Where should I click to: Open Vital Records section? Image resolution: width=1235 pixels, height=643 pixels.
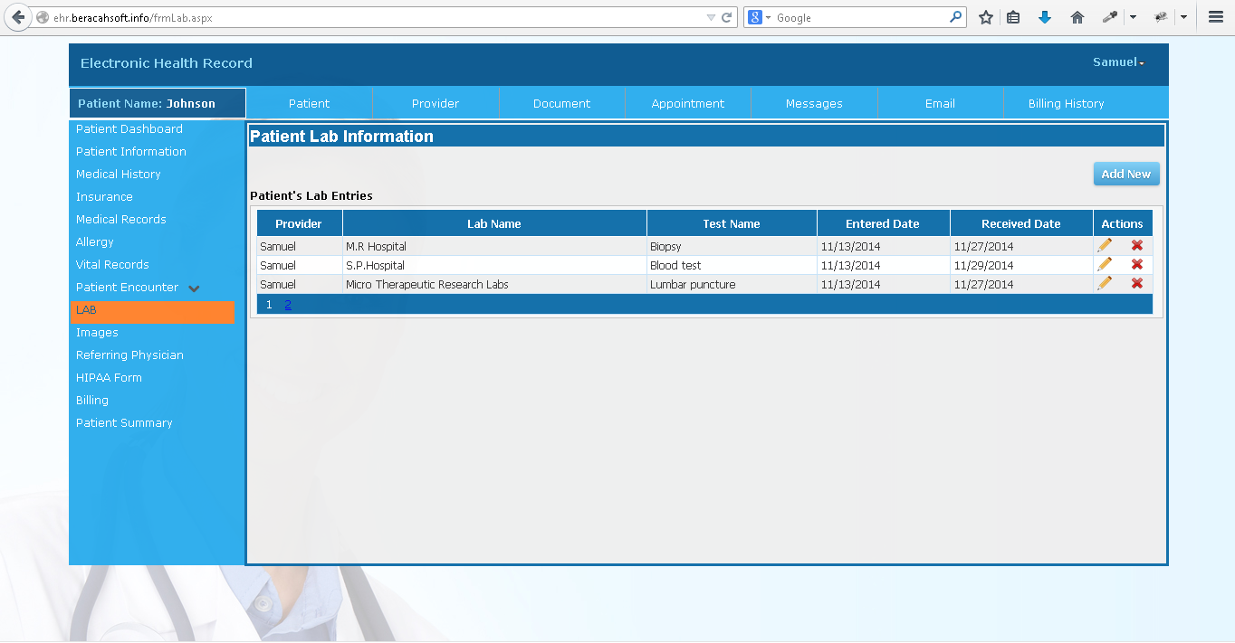112,265
